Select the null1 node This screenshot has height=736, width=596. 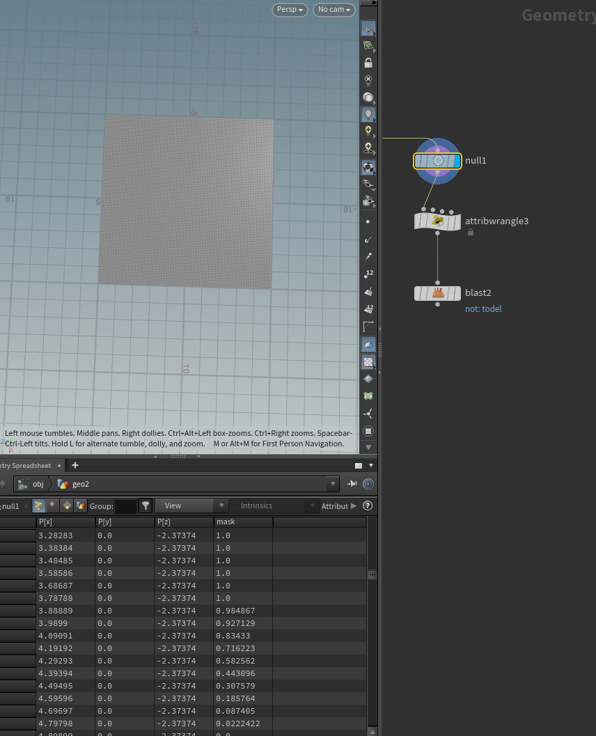coord(437,161)
